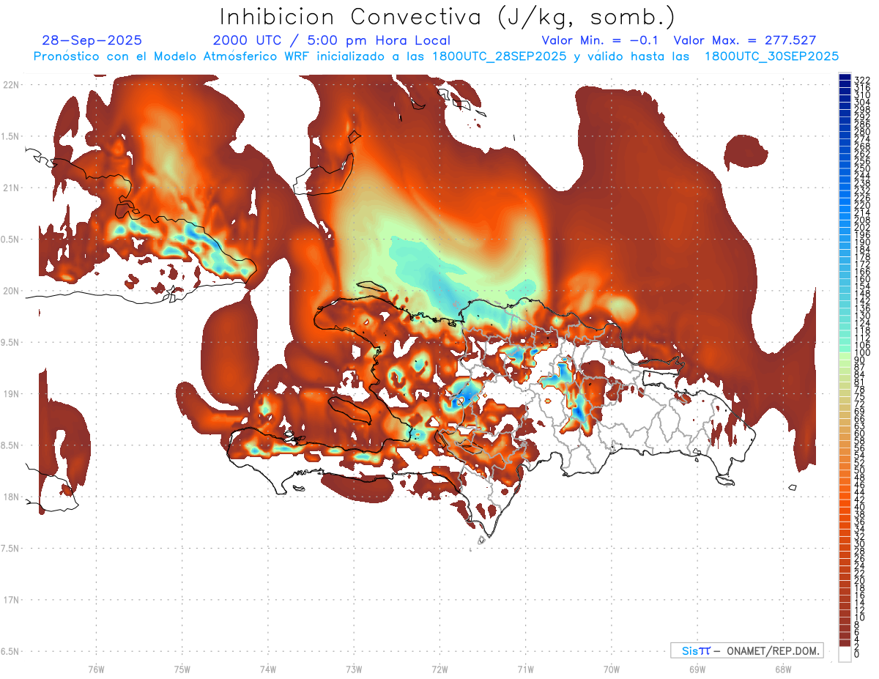
Task: Click the '74W' longitude label
Action: pyautogui.click(x=267, y=669)
